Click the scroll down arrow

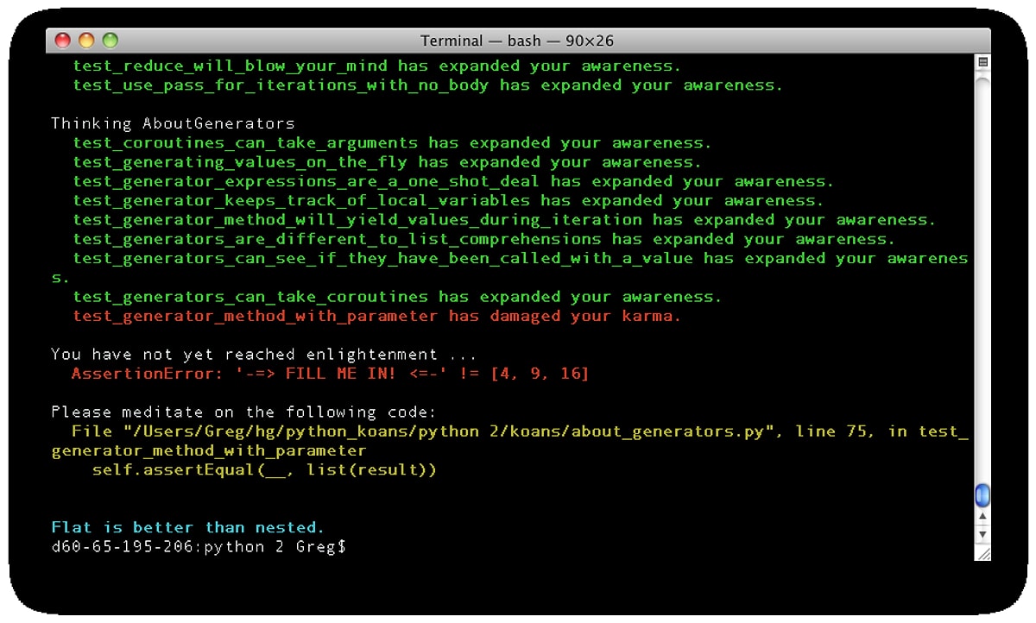point(982,535)
